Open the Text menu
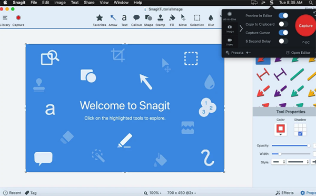Viewport: 316px width, 196px height. pyautogui.click(x=75, y=3)
